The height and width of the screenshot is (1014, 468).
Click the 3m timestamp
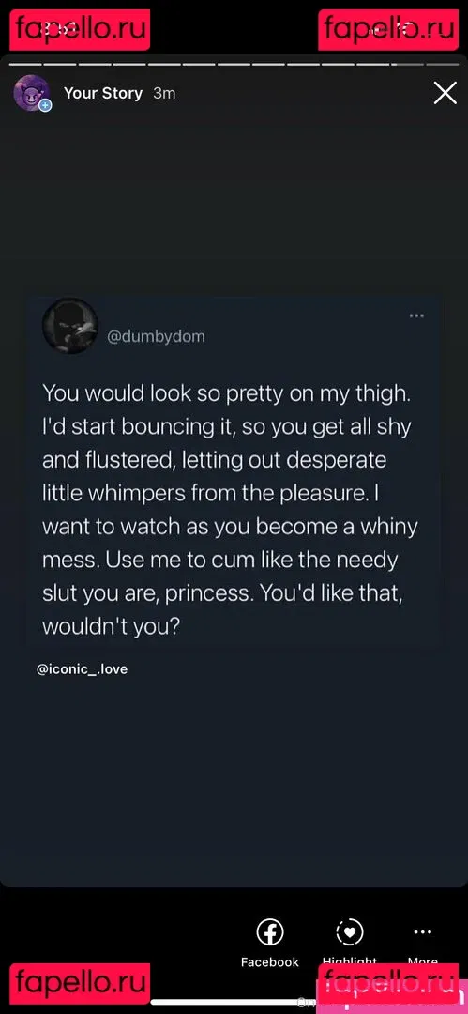(x=164, y=93)
